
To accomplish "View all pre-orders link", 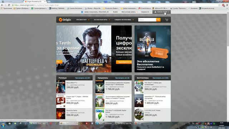I will [122, 78].
